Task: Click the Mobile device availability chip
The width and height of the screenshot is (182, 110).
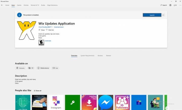Action: [x=43, y=68]
